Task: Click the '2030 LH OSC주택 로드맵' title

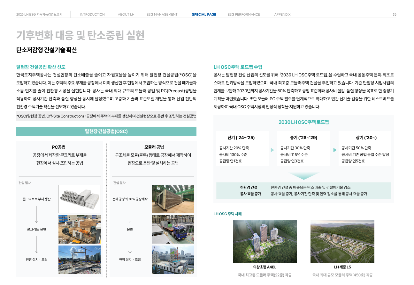Action: [303, 122]
